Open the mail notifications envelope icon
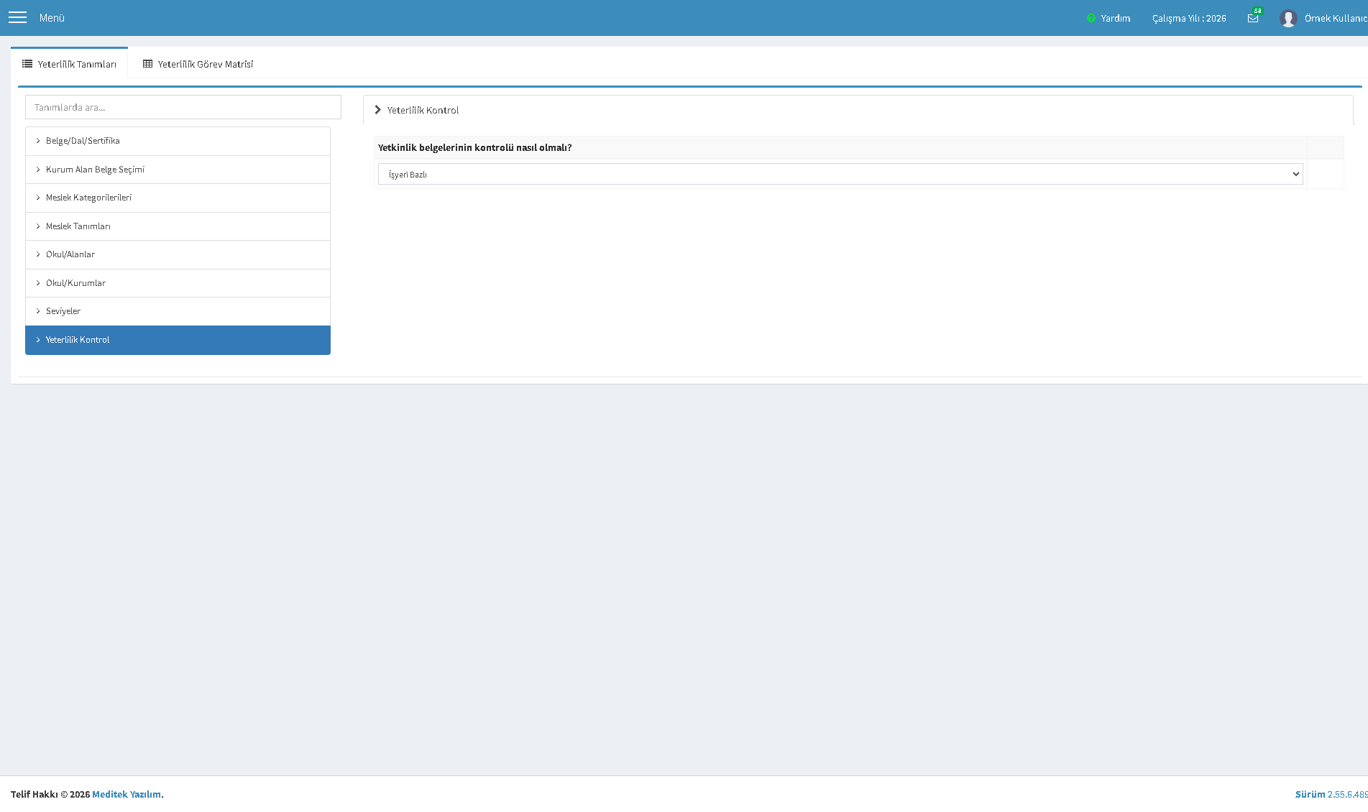The width and height of the screenshot is (1368, 812). [x=1253, y=19]
